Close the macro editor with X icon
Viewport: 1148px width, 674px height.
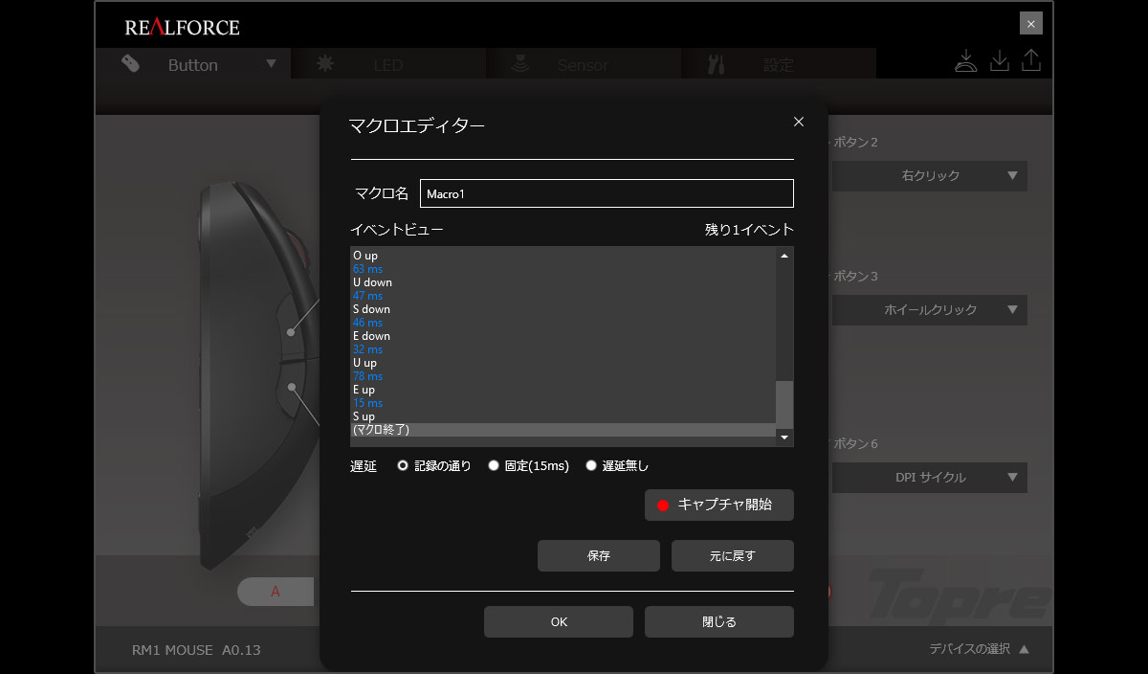pyautogui.click(x=799, y=122)
